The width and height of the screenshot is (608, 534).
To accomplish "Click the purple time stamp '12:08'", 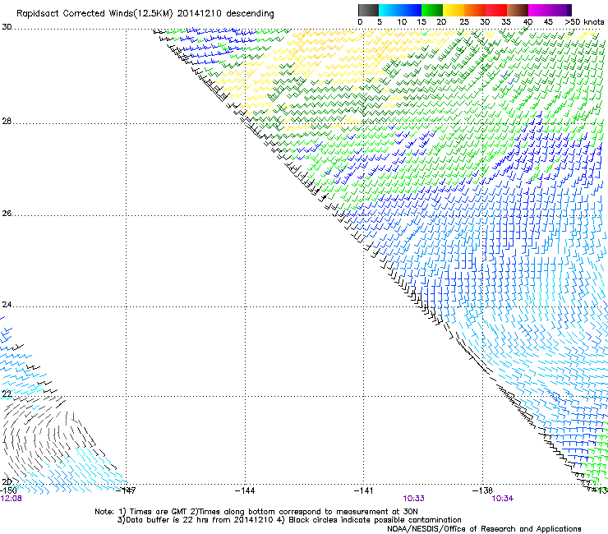I will [12, 499].
